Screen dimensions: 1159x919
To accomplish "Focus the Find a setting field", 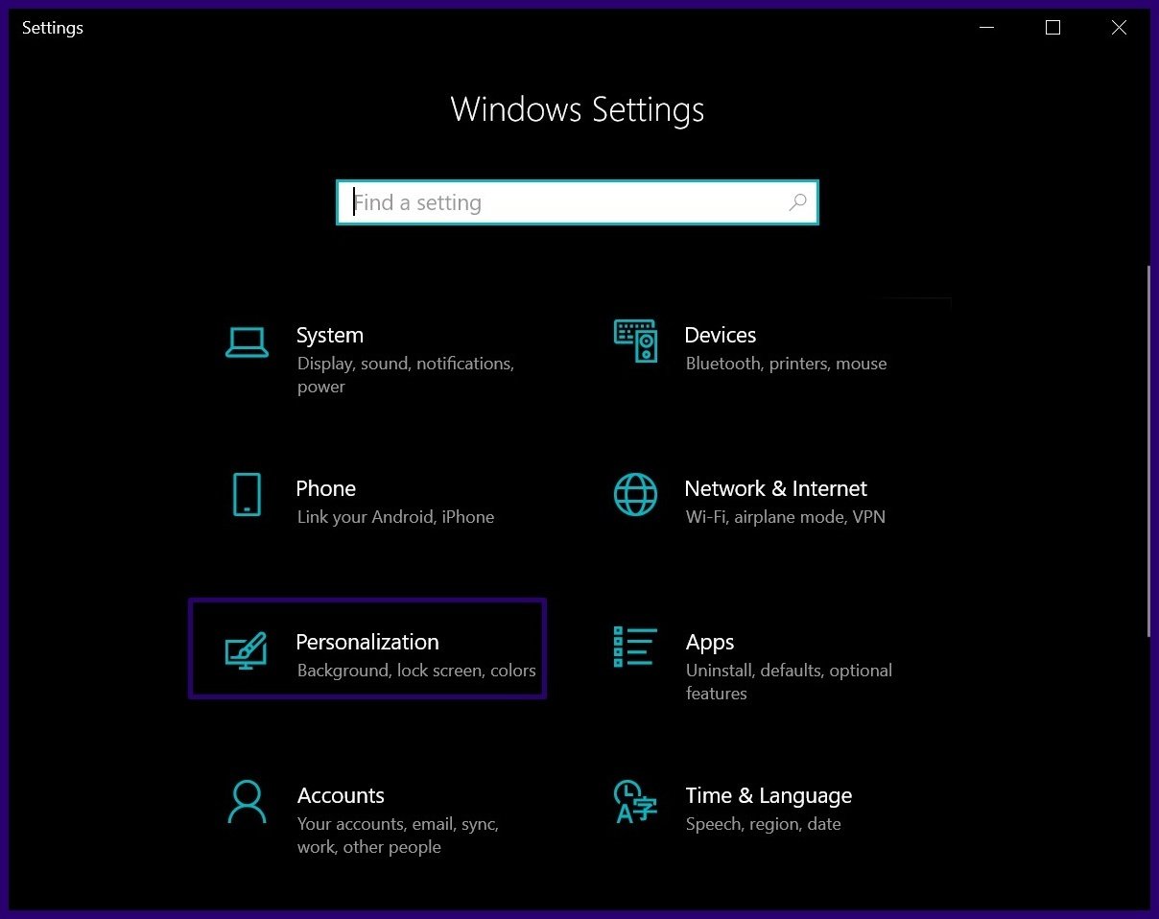I will [578, 202].
